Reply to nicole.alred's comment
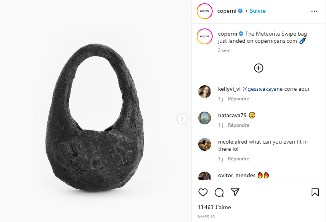The height and width of the screenshot is (222, 326). (x=238, y=159)
